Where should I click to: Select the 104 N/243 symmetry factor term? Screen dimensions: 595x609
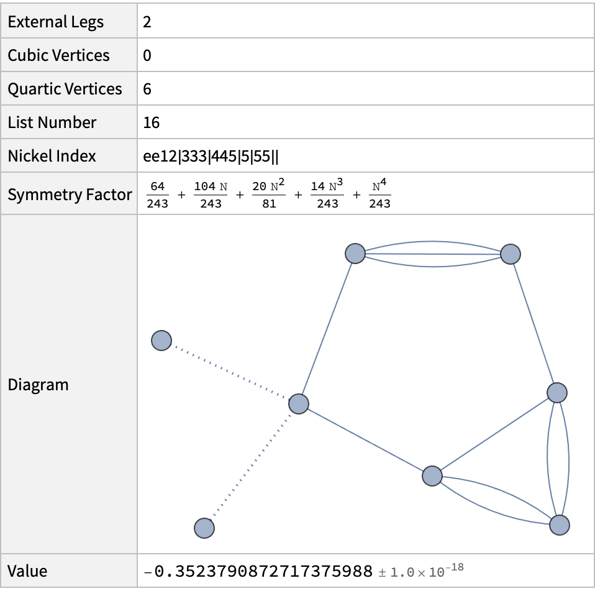pos(211,195)
